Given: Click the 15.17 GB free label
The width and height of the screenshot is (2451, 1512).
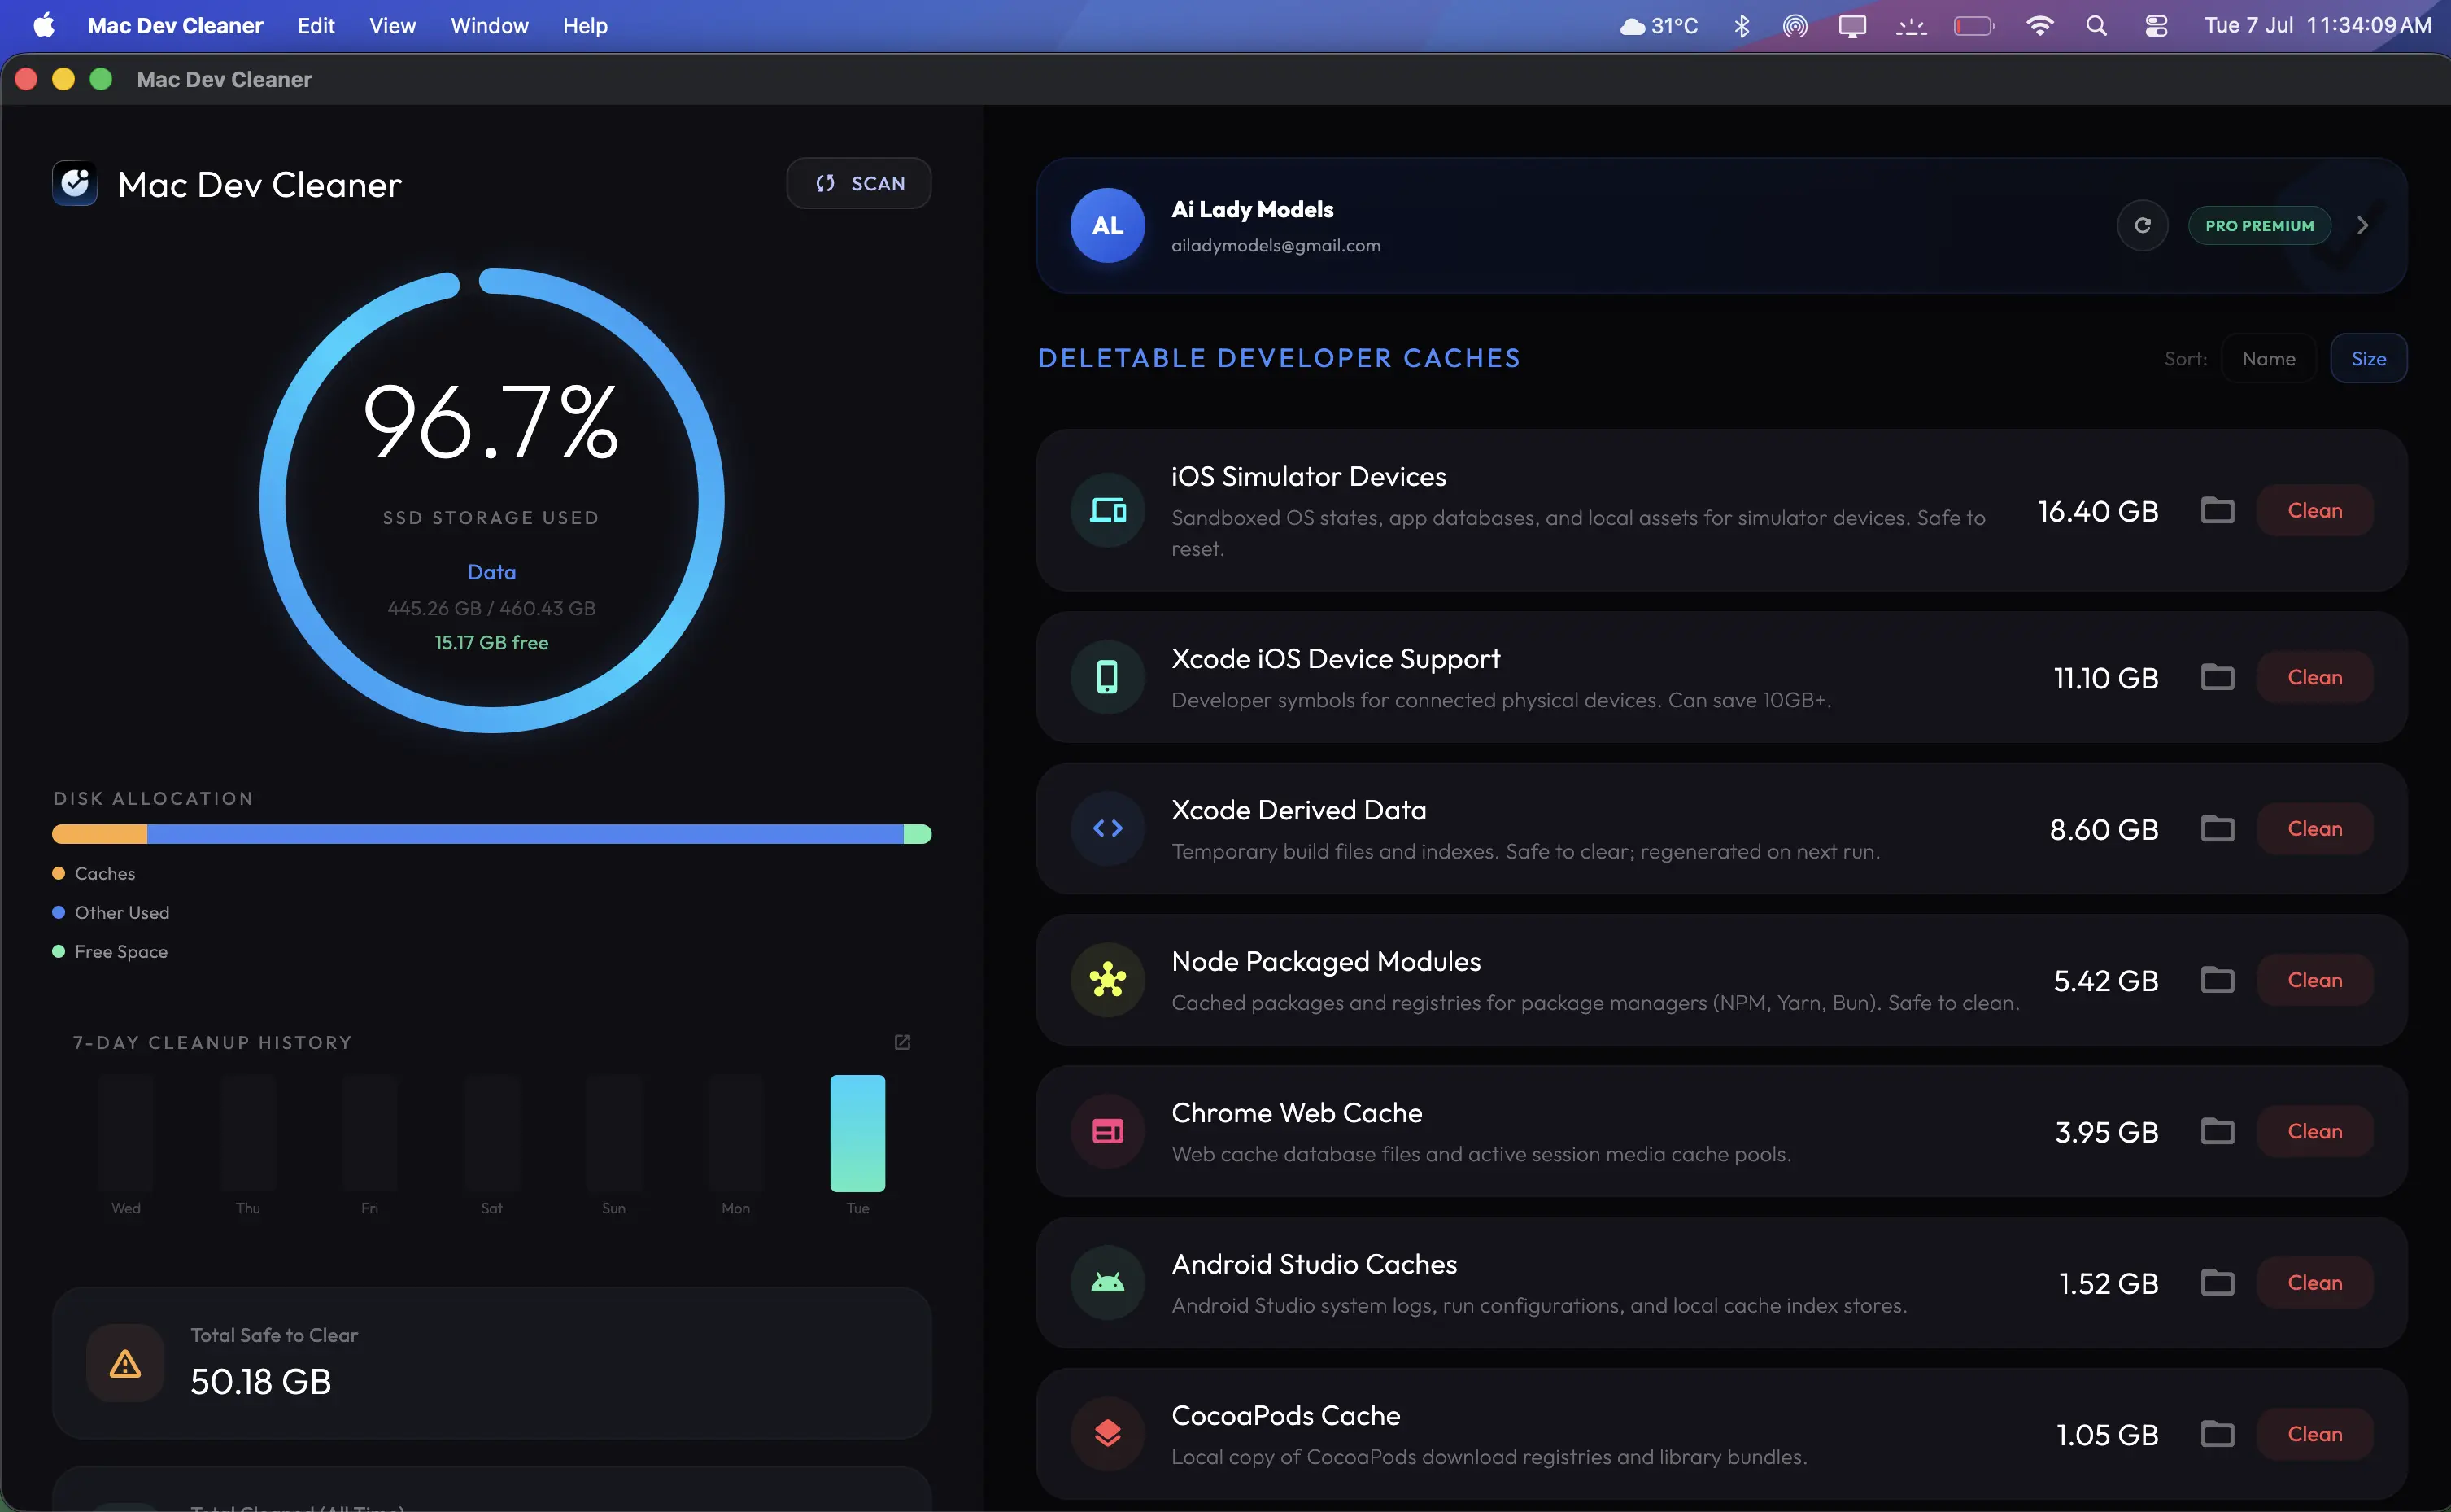Looking at the screenshot, I should (x=491, y=643).
